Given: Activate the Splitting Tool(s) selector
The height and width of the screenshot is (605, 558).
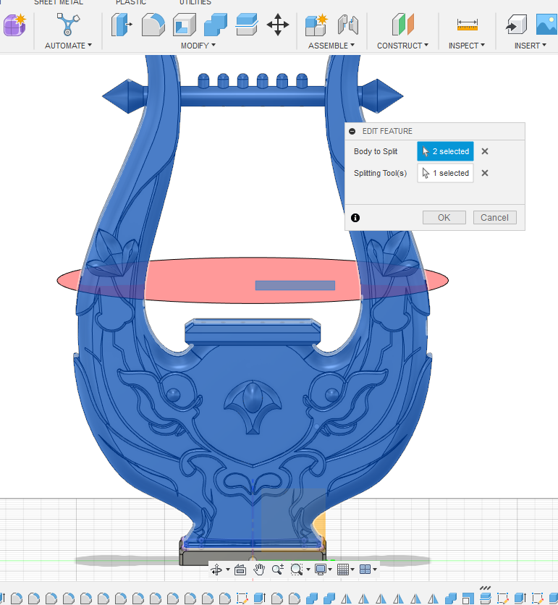Looking at the screenshot, I should [x=445, y=173].
